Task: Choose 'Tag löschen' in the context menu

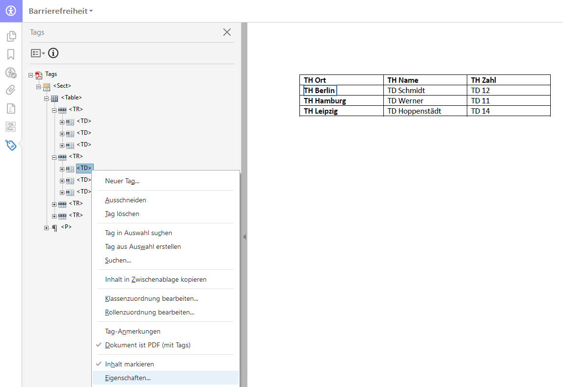Action: tap(122, 214)
